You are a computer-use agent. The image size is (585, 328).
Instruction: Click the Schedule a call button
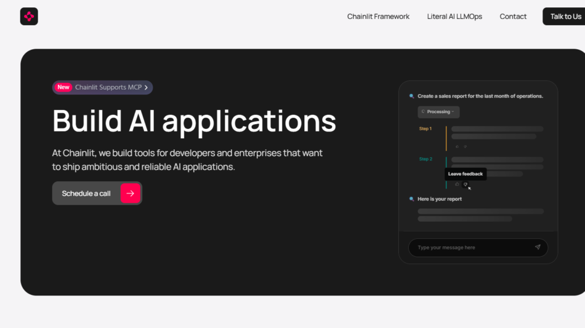pos(87,193)
